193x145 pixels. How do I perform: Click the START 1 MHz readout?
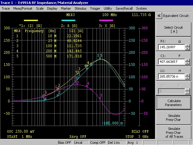pos(20,137)
